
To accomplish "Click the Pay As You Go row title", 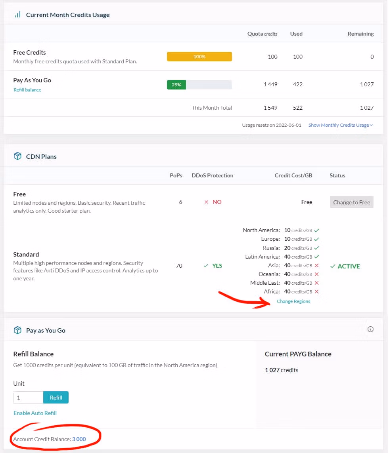I will 32,80.
